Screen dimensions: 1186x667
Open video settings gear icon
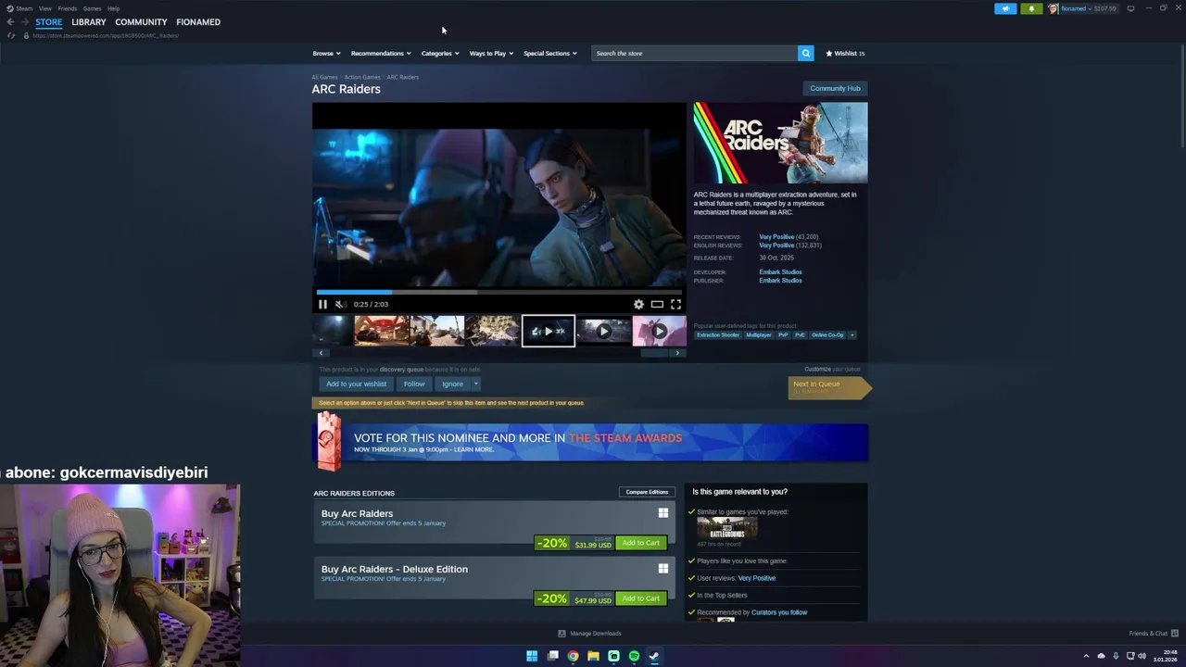638,304
